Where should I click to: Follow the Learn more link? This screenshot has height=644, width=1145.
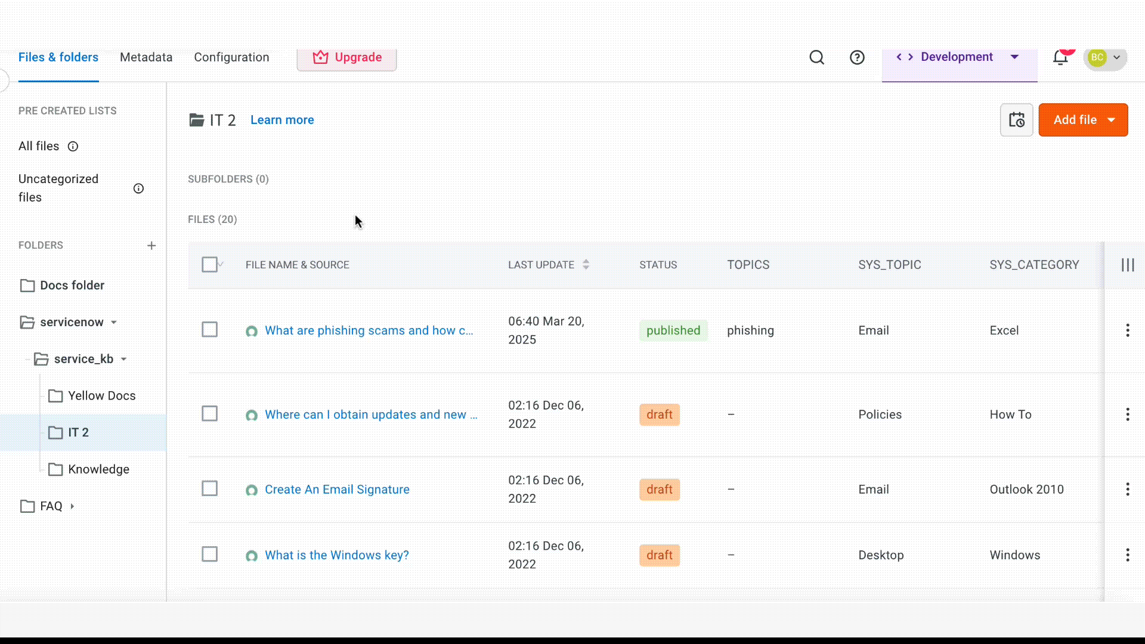point(282,120)
